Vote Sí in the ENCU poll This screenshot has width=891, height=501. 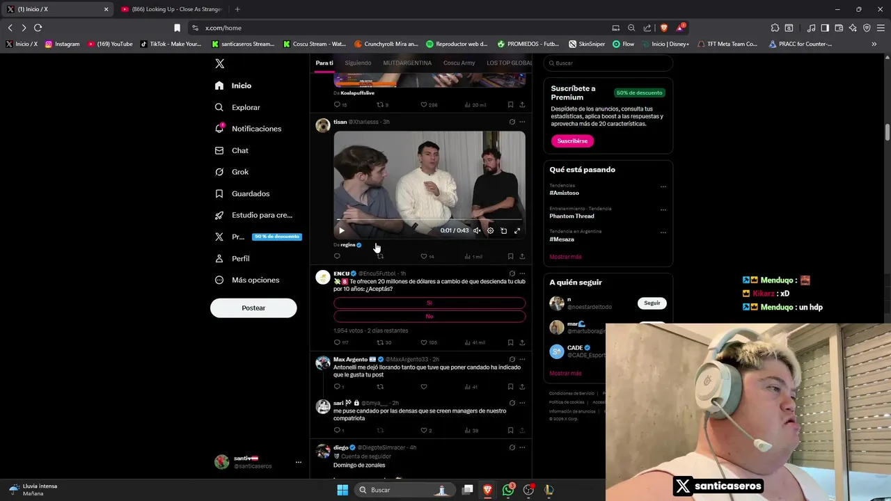point(429,303)
